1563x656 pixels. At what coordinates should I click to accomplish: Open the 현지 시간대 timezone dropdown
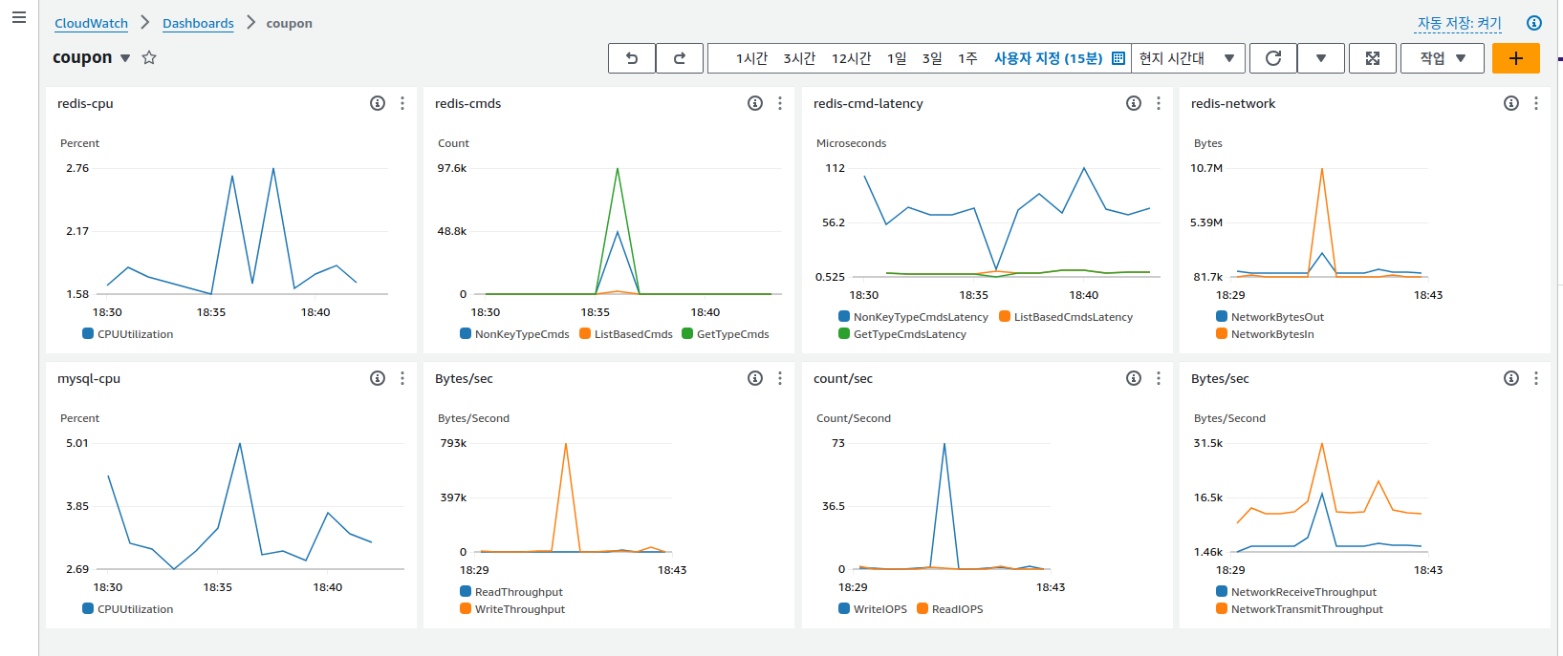(x=1188, y=58)
